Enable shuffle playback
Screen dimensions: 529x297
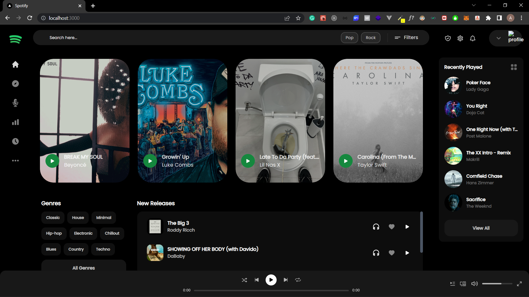coord(244,280)
